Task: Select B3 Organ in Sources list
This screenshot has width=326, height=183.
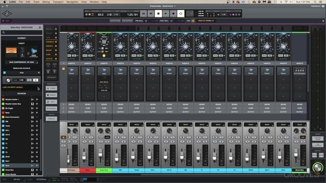Action: pos(9,108)
